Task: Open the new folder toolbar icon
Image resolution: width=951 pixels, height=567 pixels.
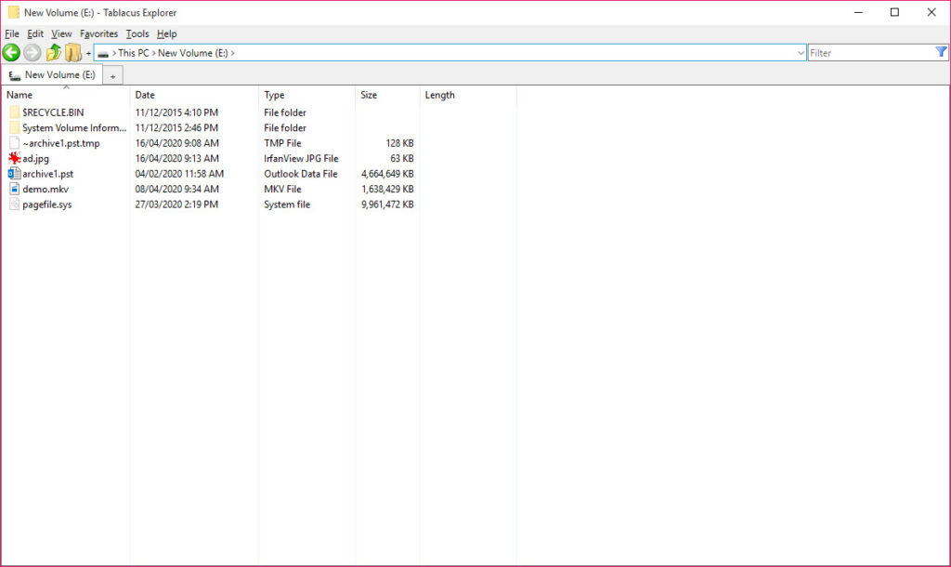Action: [x=72, y=53]
